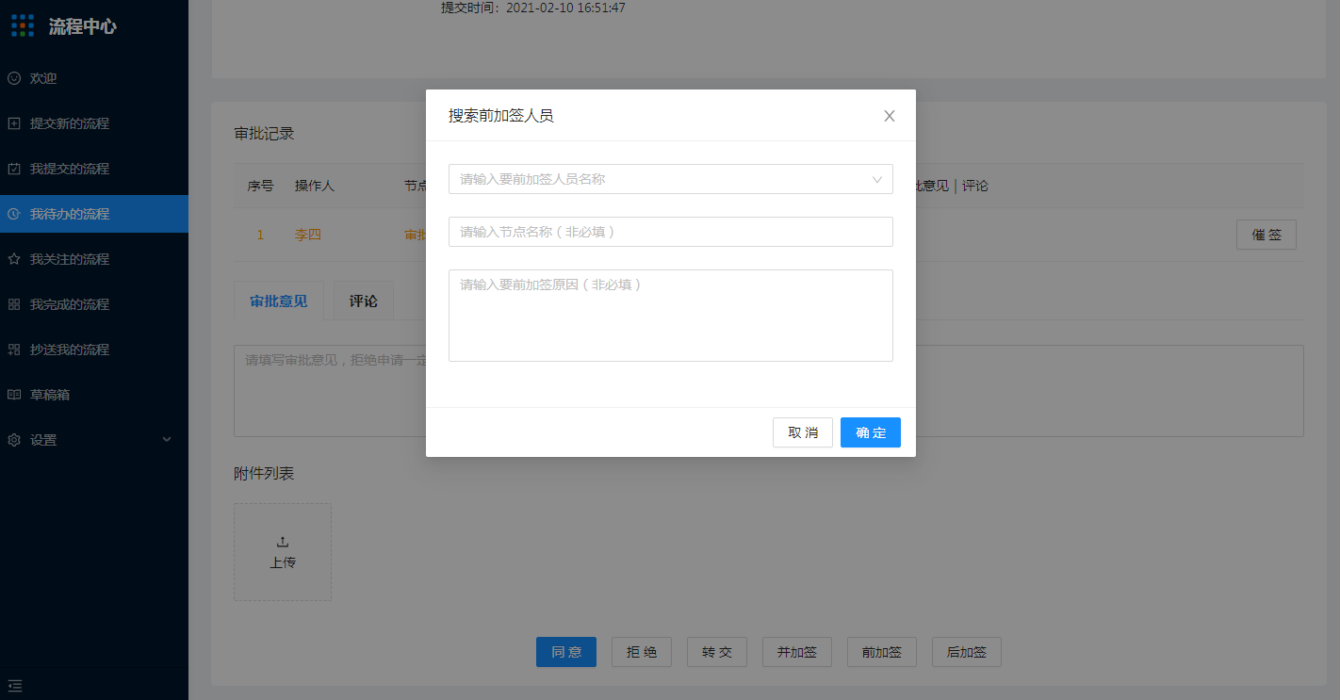
Task: Open 我完成的流程 menu item
Action: pyautogui.click(x=94, y=304)
